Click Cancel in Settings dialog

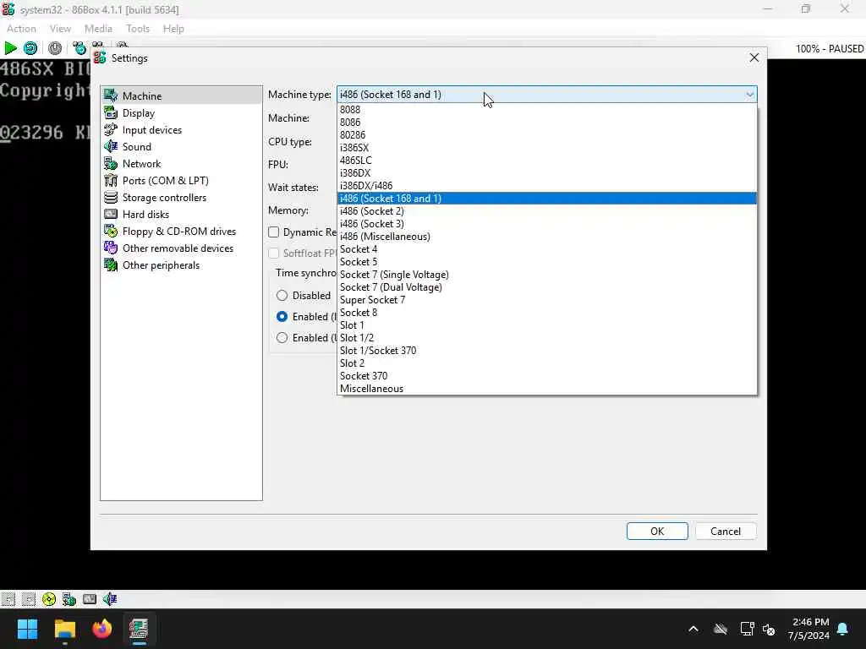coord(725,531)
